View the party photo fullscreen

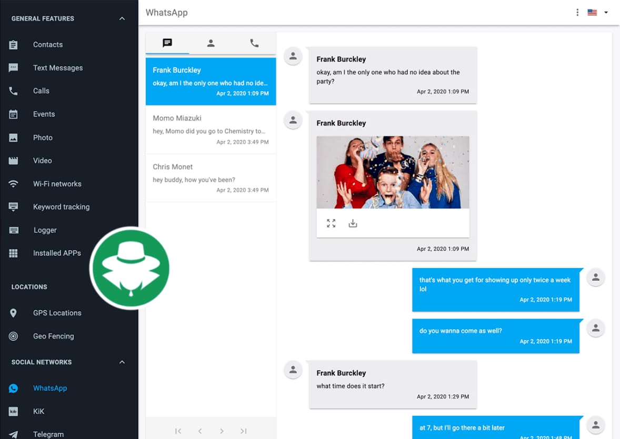coord(331,223)
